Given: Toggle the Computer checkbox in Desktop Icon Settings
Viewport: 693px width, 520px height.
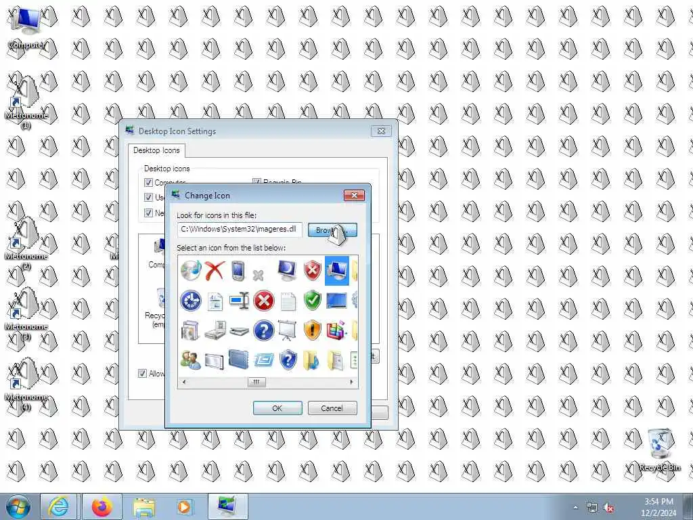Looking at the screenshot, I should (148, 182).
